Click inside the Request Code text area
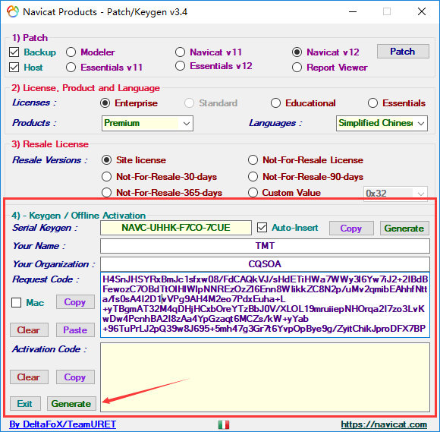Image resolution: width=440 pixels, height=432 pixels. click(265, 304)
